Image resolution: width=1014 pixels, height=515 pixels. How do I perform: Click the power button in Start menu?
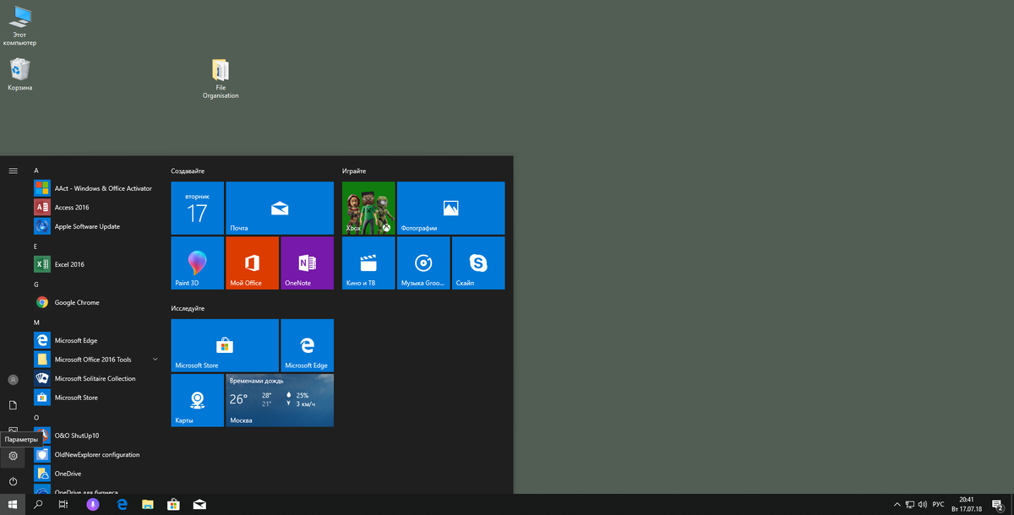(x=13, y=481)
